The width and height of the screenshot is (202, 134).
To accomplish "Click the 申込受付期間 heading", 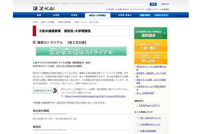I will click(41, 111).
